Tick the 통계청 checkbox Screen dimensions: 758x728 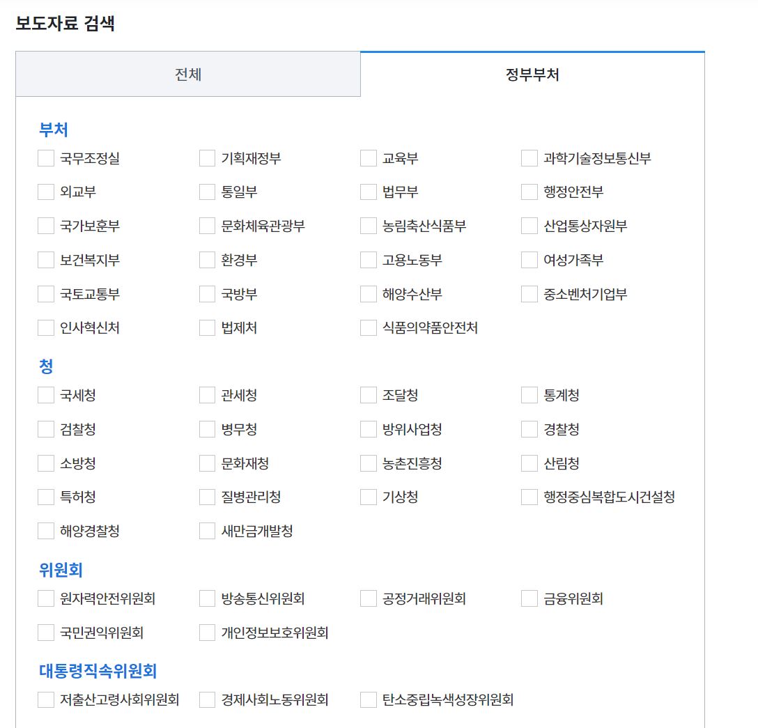coord(529,395)
